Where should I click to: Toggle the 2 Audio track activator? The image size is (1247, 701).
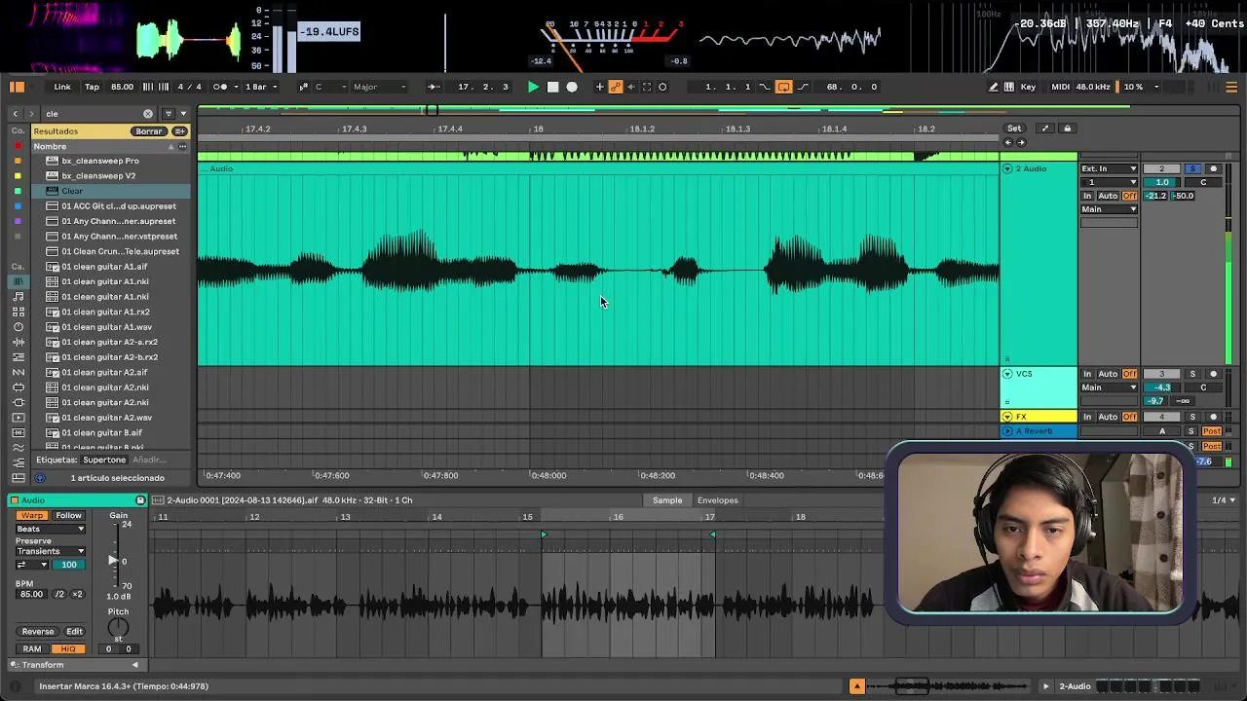(x=1161, y=169)
